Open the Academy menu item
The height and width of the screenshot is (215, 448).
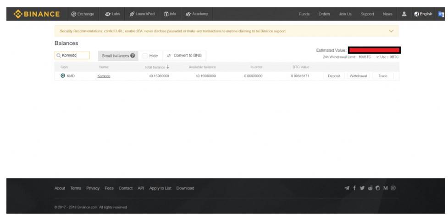[197, 14]
